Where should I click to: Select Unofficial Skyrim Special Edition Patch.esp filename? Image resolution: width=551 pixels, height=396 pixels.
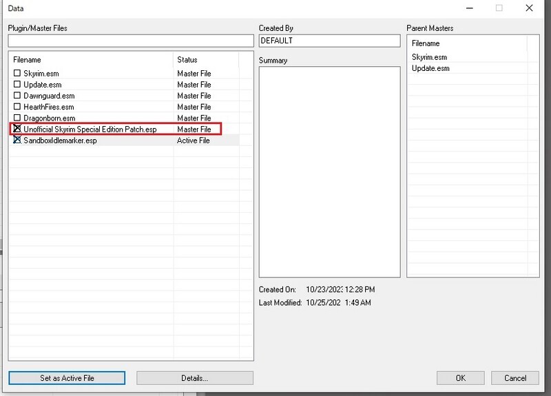90,129
